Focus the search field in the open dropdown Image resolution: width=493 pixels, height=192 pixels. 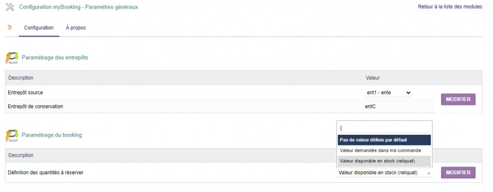click(x=384, y=128)
